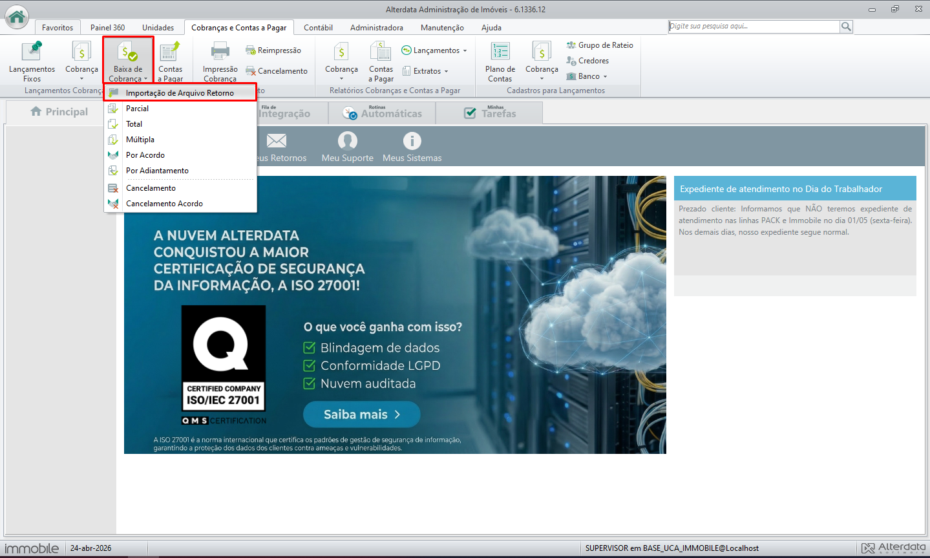Select Múltipla from Baixa menu
The width and height of the screenshot is (930, 558).
pos(180,140)
